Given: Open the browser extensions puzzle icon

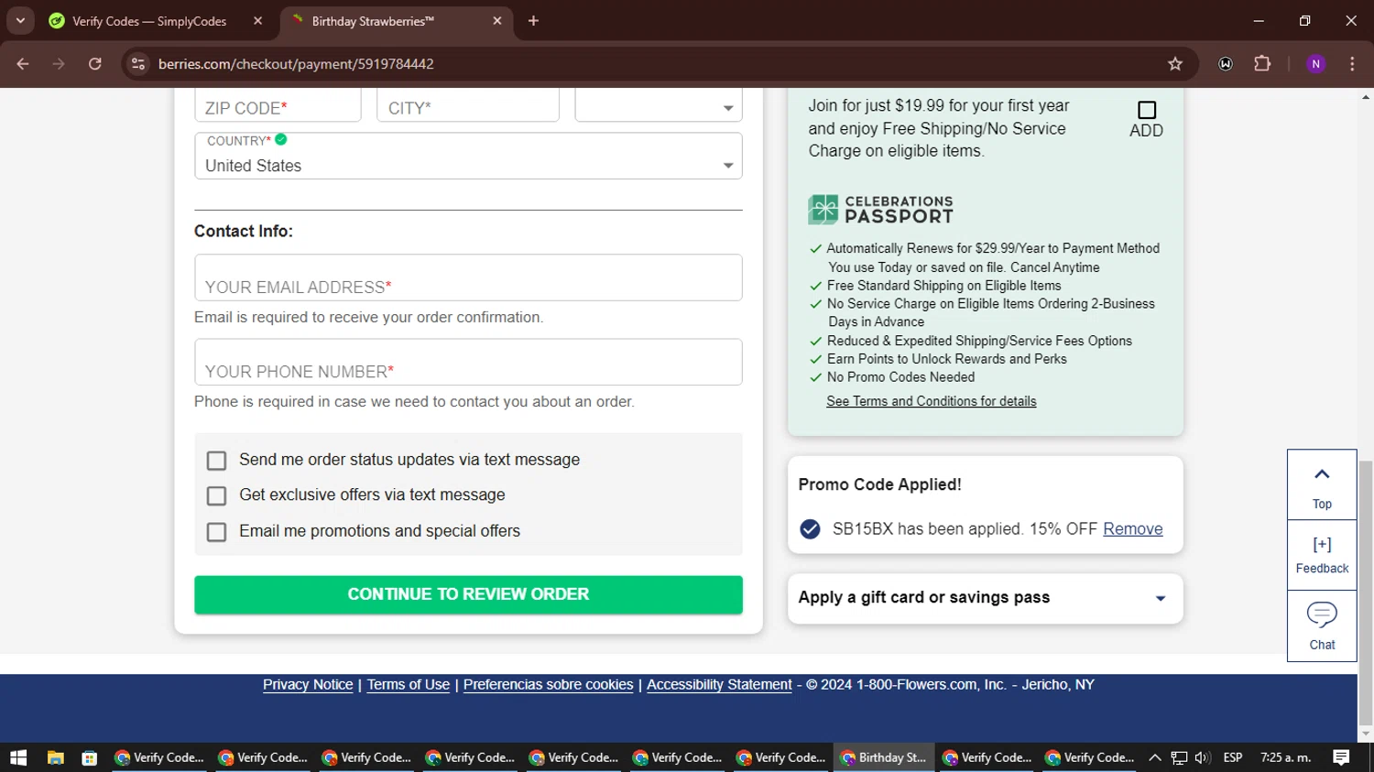Looking at the screenshot, I should point(1262,64).
